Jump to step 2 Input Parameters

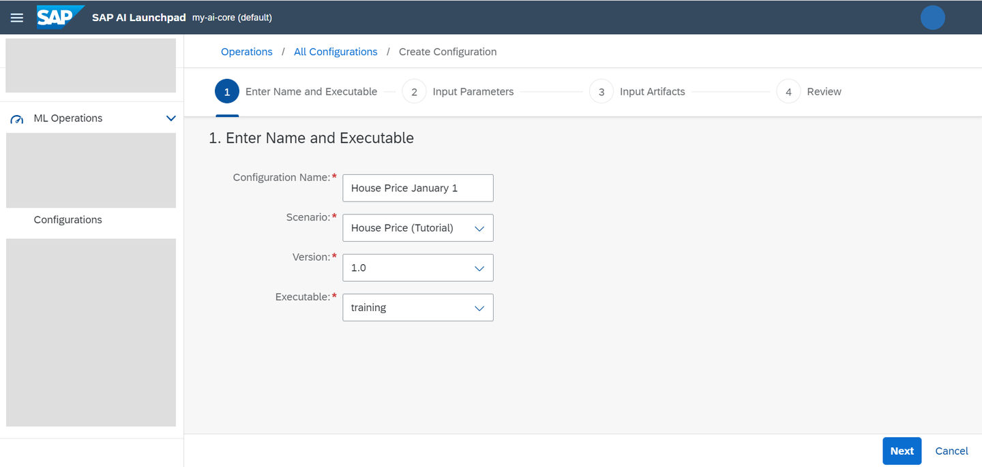tap(458, 92)
